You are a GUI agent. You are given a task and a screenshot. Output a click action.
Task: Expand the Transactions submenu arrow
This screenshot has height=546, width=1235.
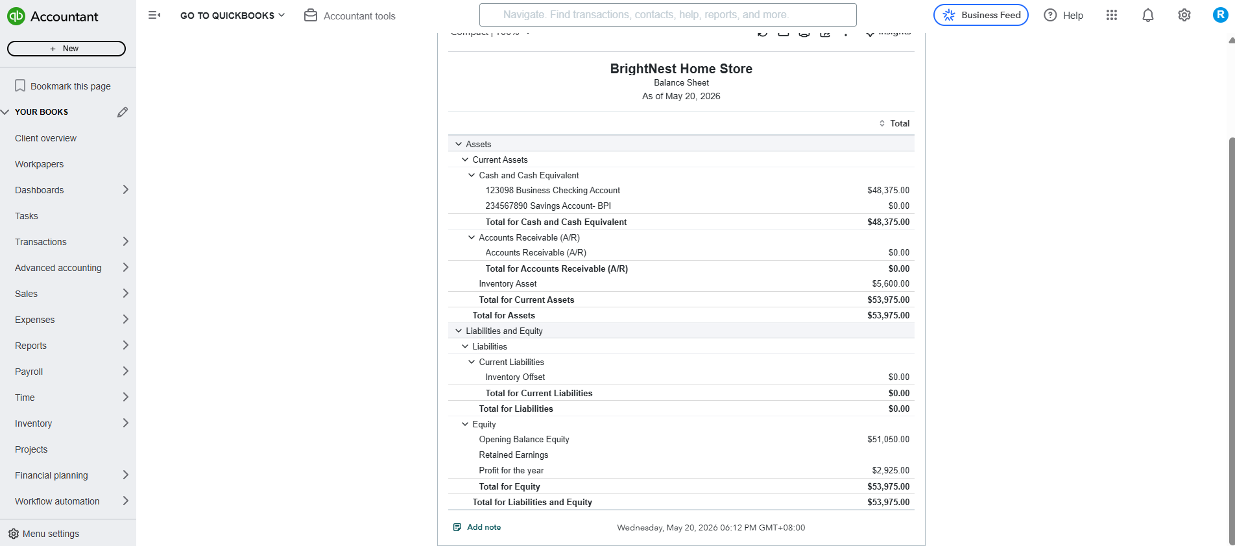click(x=126, y=241)
